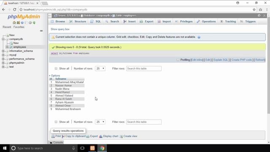270x152 pixels.
Task: Open the top Number of rows dropdown
Action: [100, 68]
